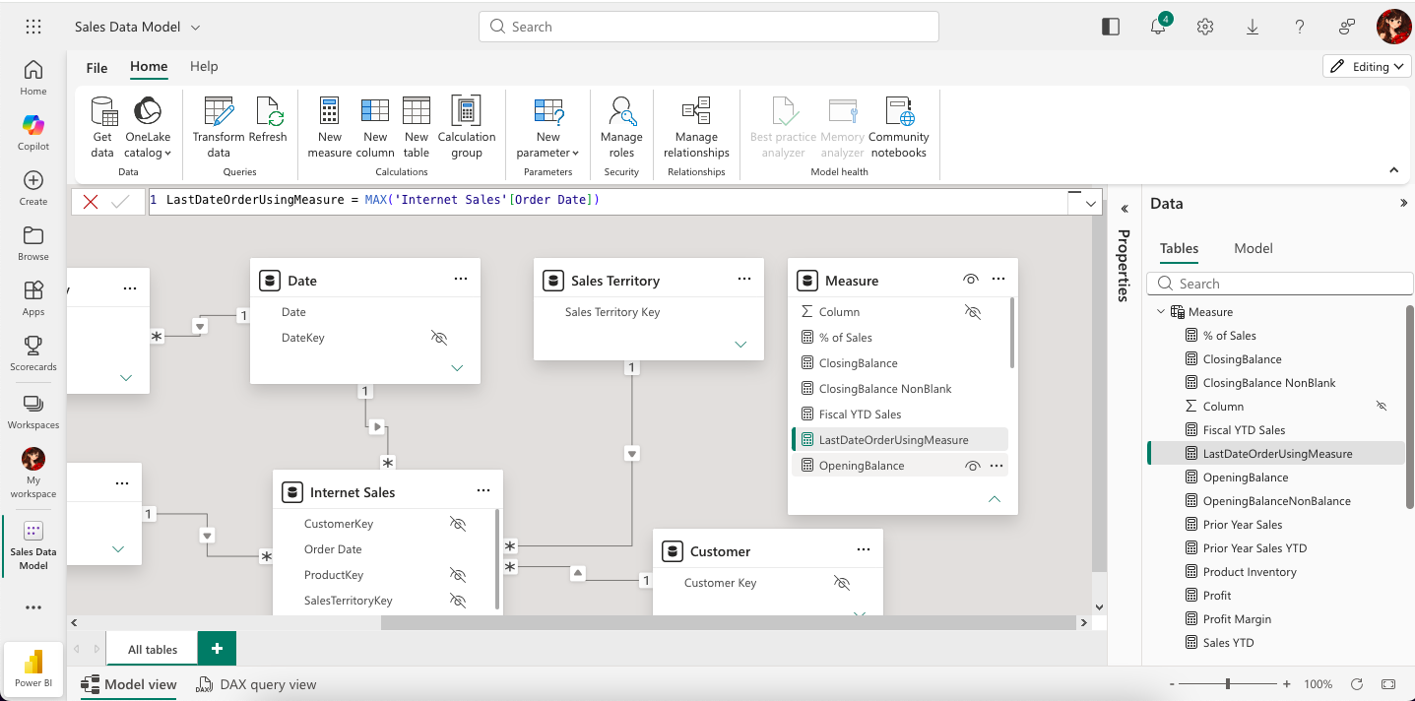Open the help question mark
1415x701 pixels.
1300,27
